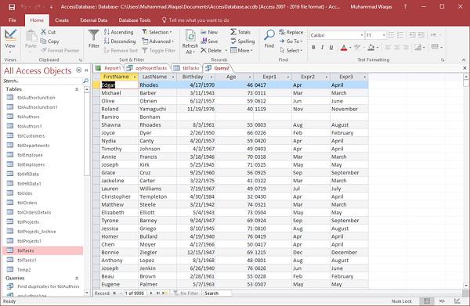Open the qryProjectTasks document tab
The image size is (470, 306).
pos(147,68)
